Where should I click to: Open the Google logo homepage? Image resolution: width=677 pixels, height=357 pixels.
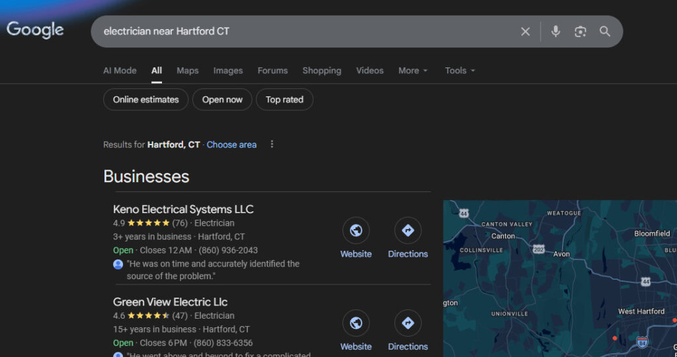[x=35, y=30]
